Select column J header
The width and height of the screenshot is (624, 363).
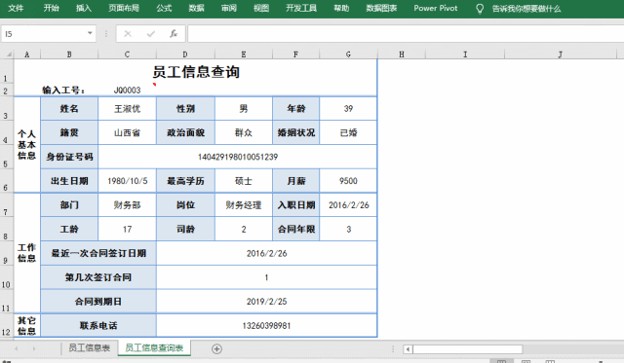click(x=561, y=54)
